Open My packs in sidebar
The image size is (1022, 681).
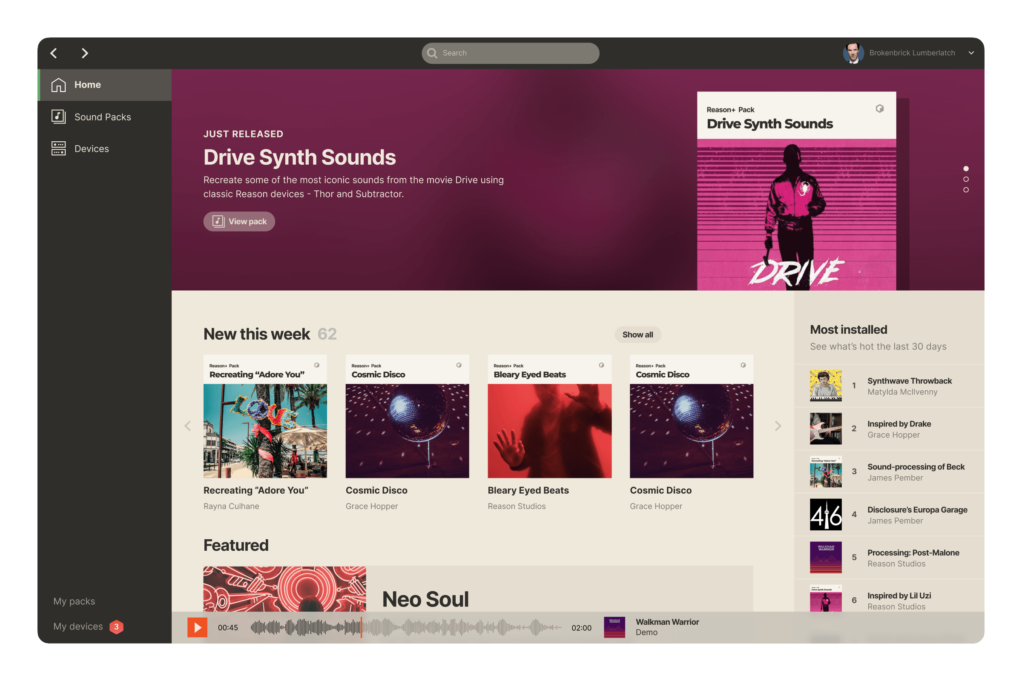tap(74, 601)
